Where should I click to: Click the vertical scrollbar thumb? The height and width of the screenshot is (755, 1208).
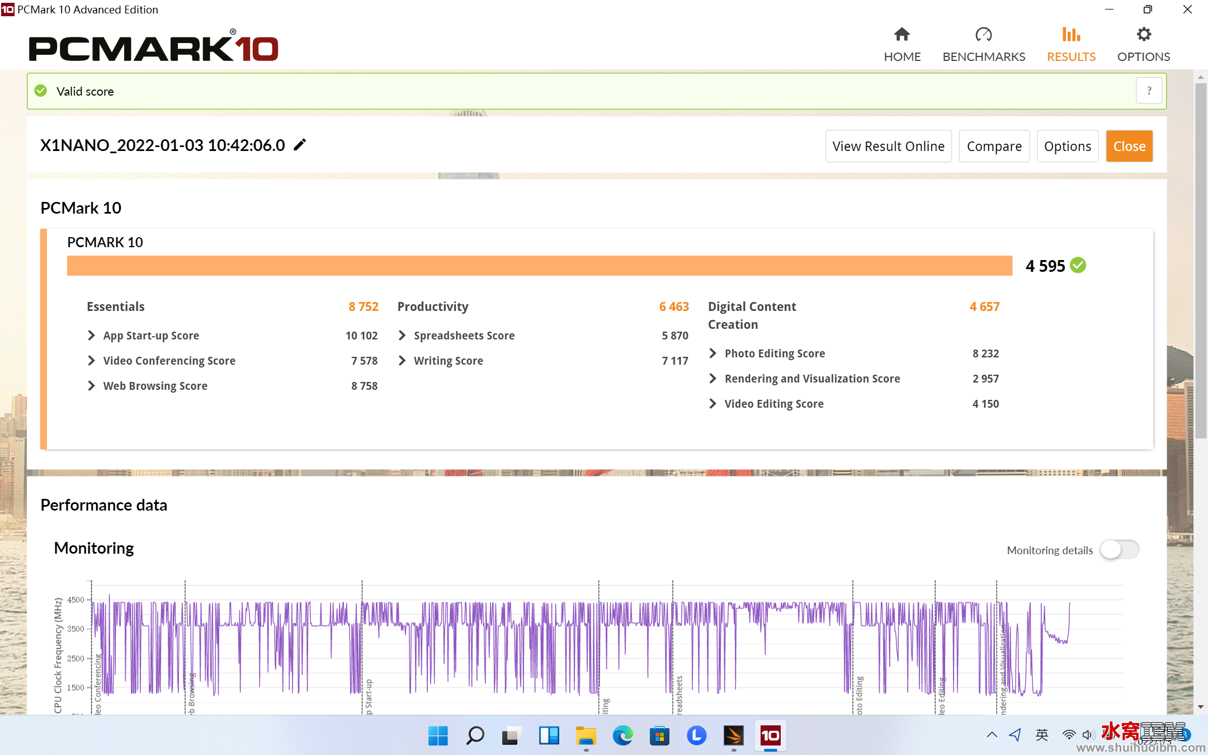[1200, 260]
